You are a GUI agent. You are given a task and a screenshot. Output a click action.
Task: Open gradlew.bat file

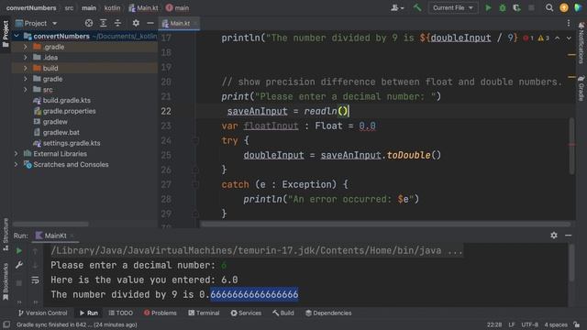pos(61,132)
